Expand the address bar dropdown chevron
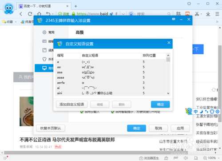The image size is (222, 161). tap(123, 14)
